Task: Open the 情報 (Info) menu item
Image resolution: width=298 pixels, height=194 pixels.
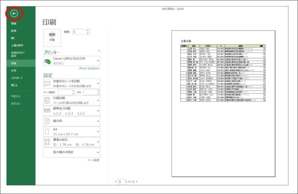Action: 13,23
